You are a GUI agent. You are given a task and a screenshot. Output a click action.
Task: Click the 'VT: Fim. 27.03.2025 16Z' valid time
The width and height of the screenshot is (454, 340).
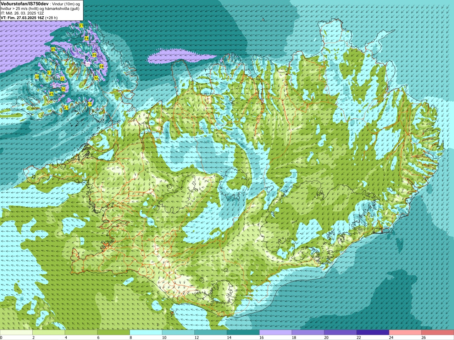(22, 18)
